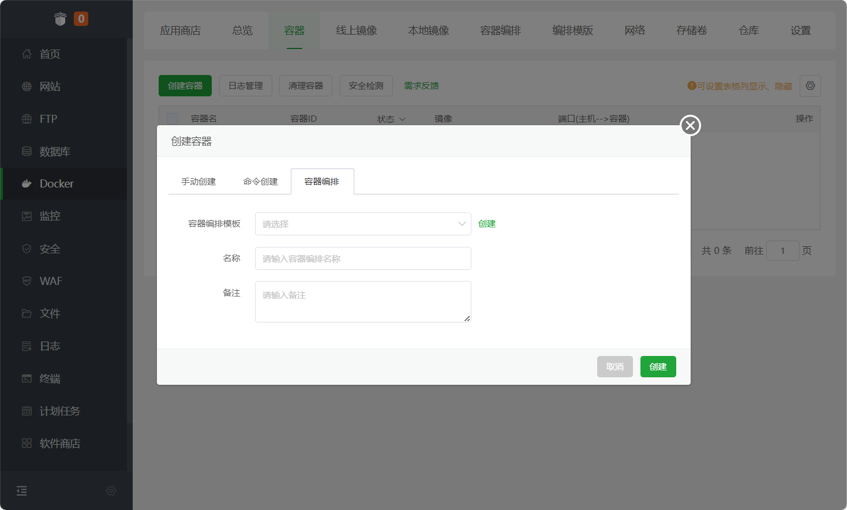The width and height of the screenshot is (847, 510).
Task: Open the 应用商店 top tab
Action: click(x=181, y=31)
